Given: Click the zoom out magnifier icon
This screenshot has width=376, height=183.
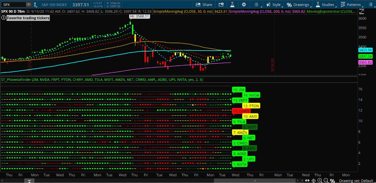Looking at the screenshot, I should 326,181.
